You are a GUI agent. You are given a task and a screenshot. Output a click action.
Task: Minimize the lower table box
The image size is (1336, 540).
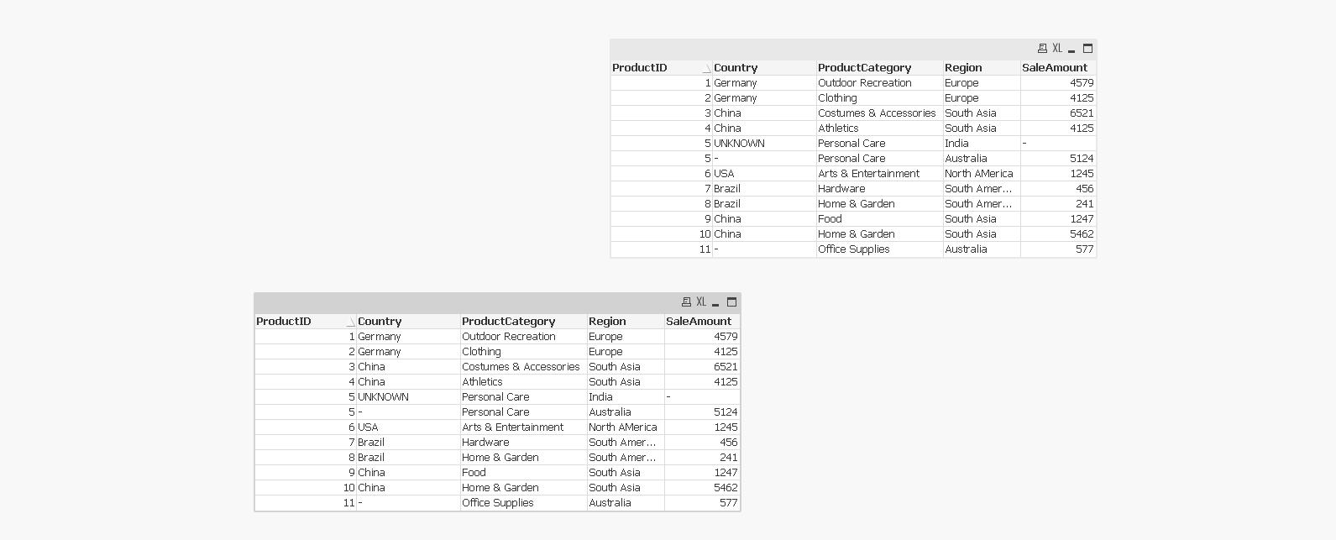pyautogui.click(x=715, y=303)
